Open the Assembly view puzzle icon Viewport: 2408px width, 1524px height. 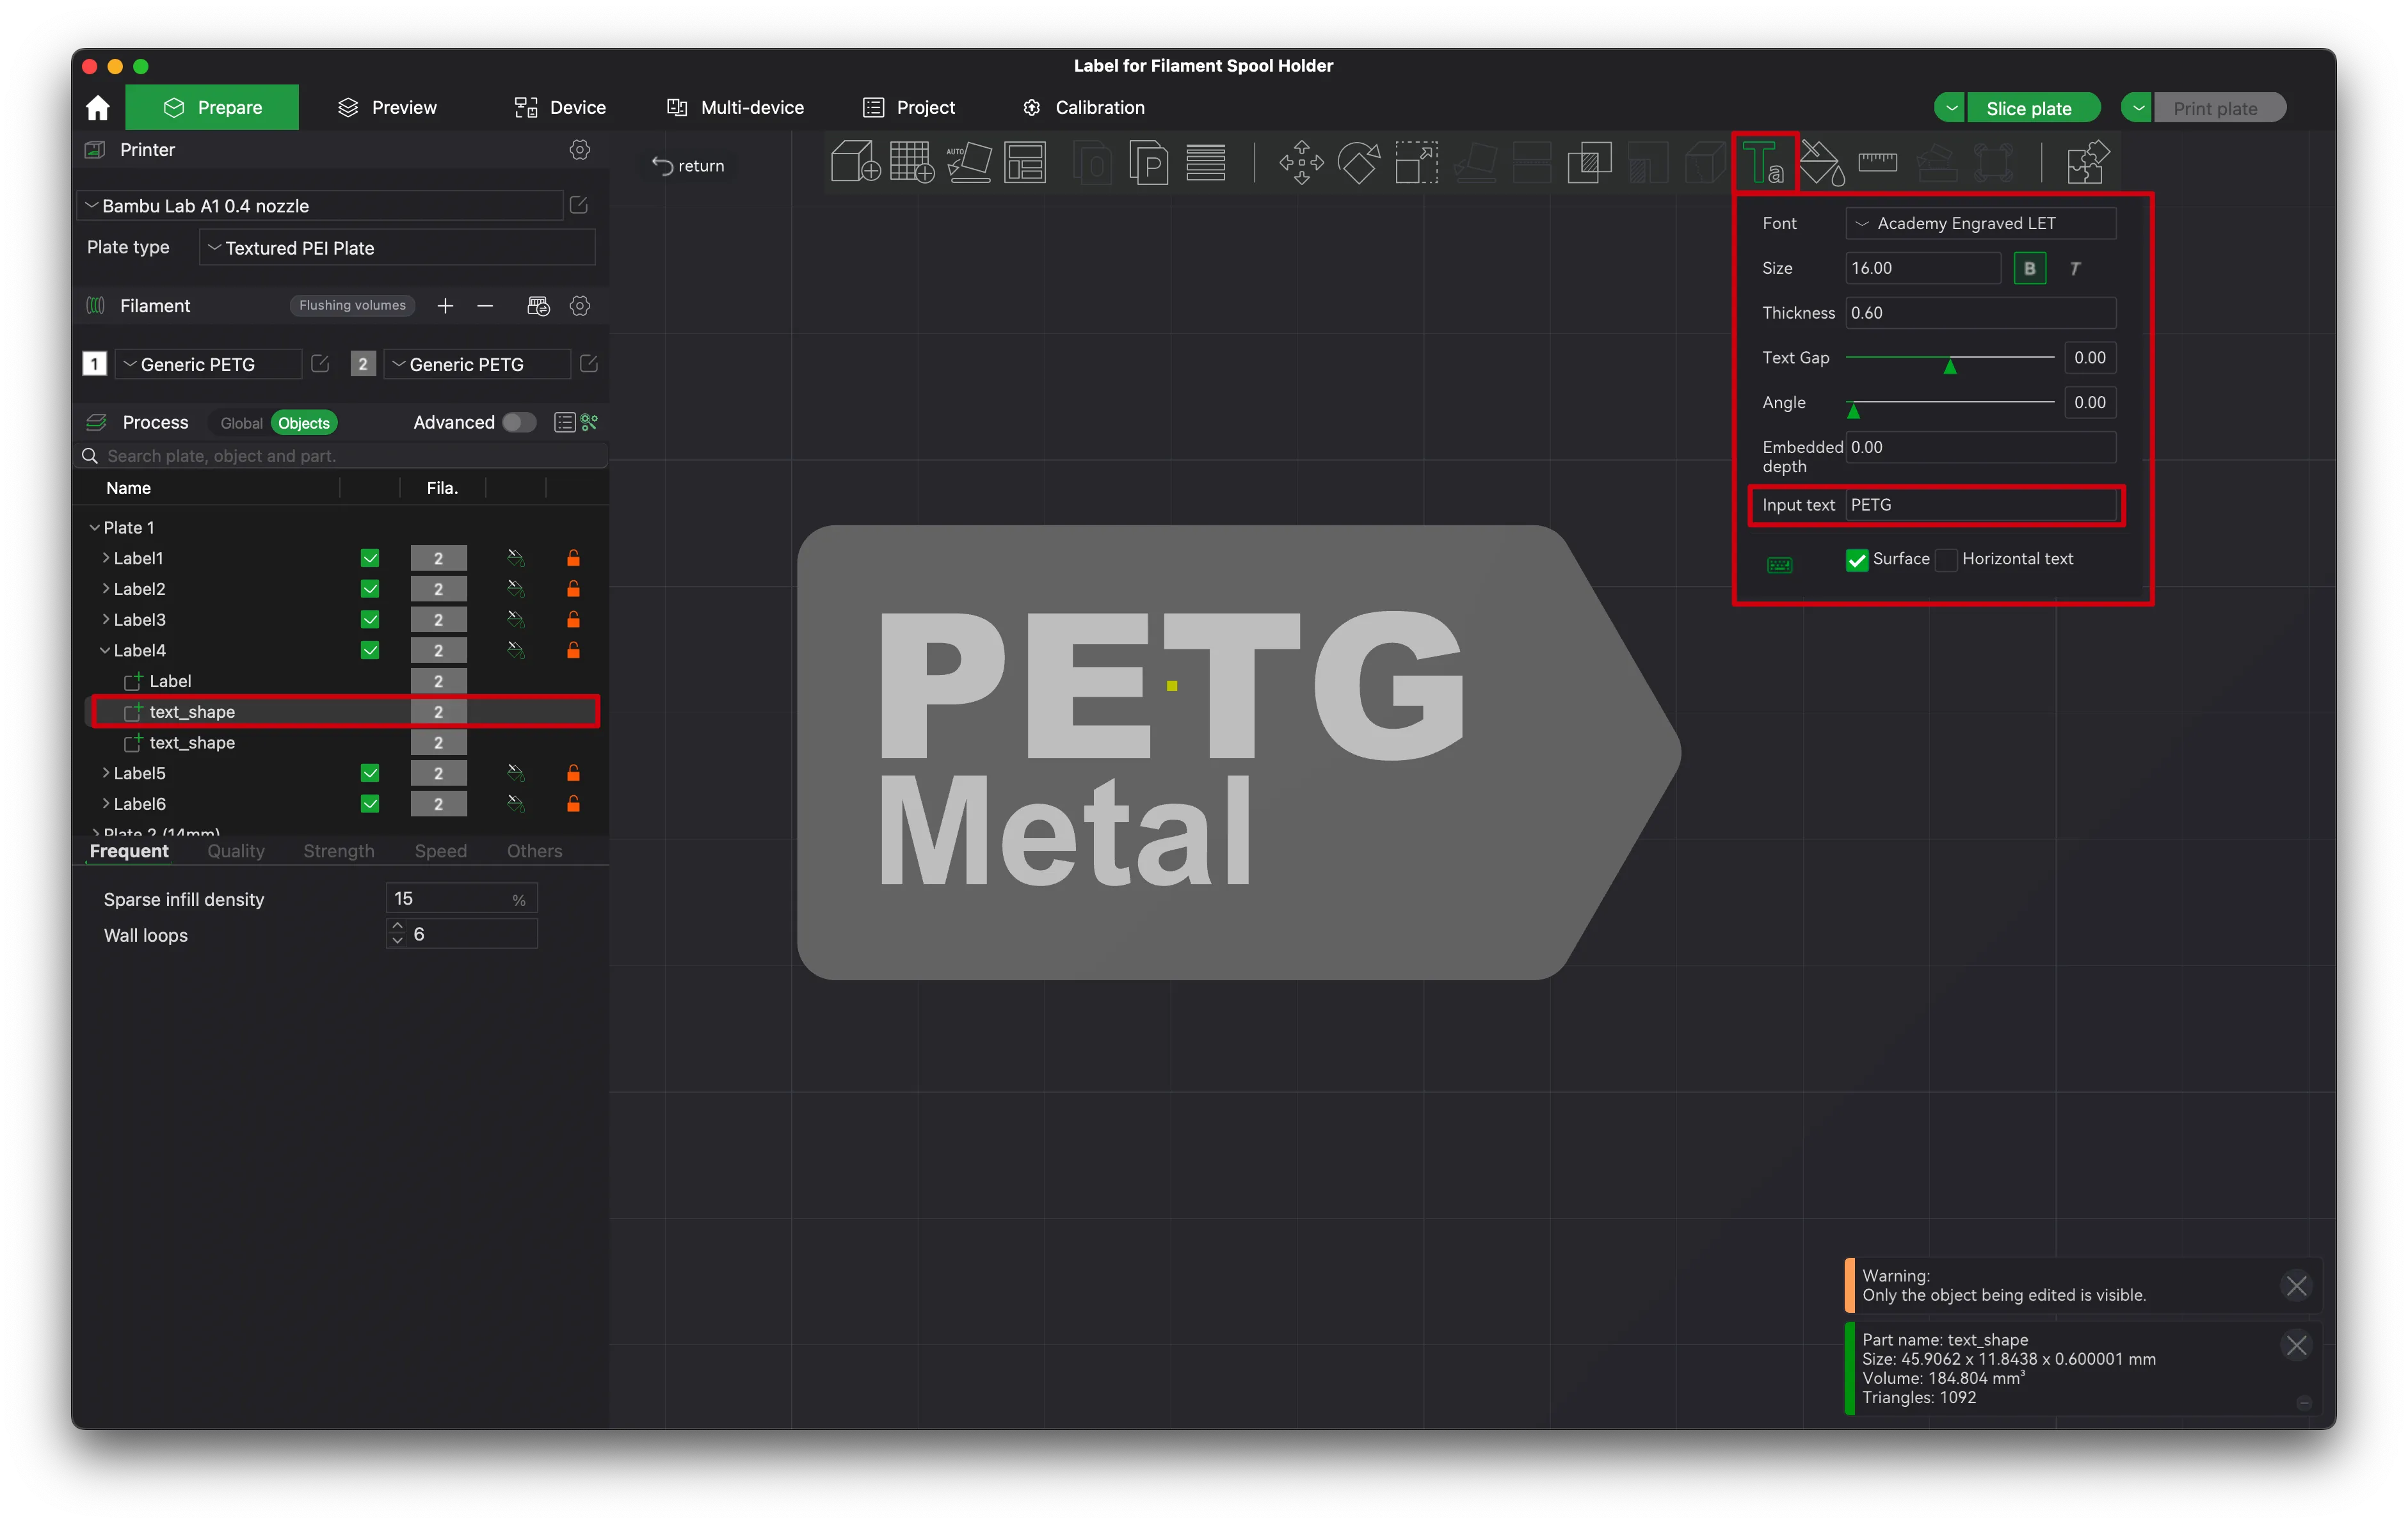pos(2088,162)
